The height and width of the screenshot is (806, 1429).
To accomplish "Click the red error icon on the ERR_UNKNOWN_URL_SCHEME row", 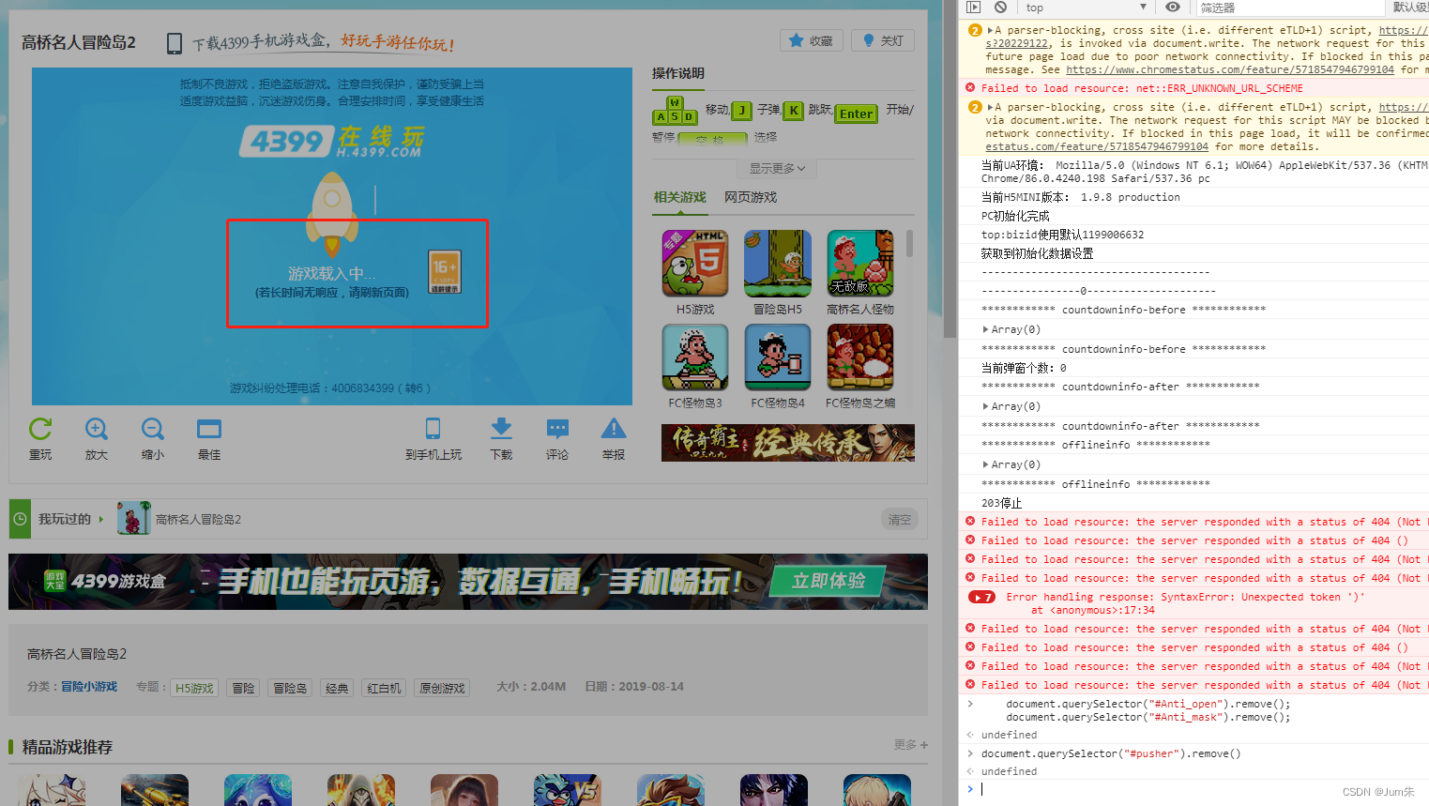I will 970,88.
